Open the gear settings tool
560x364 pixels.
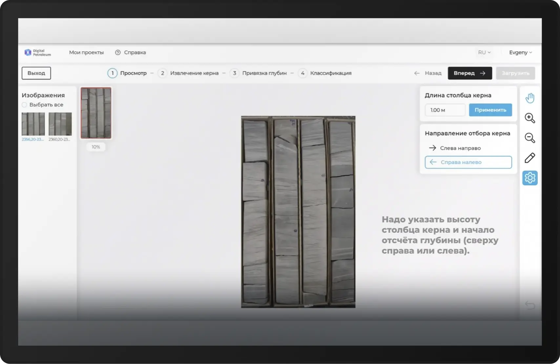[x=530, y=178]
